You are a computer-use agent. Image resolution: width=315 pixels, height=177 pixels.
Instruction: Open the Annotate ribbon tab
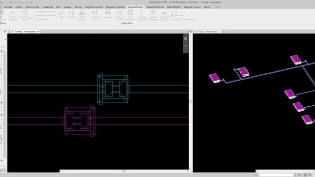pos(8,7)
